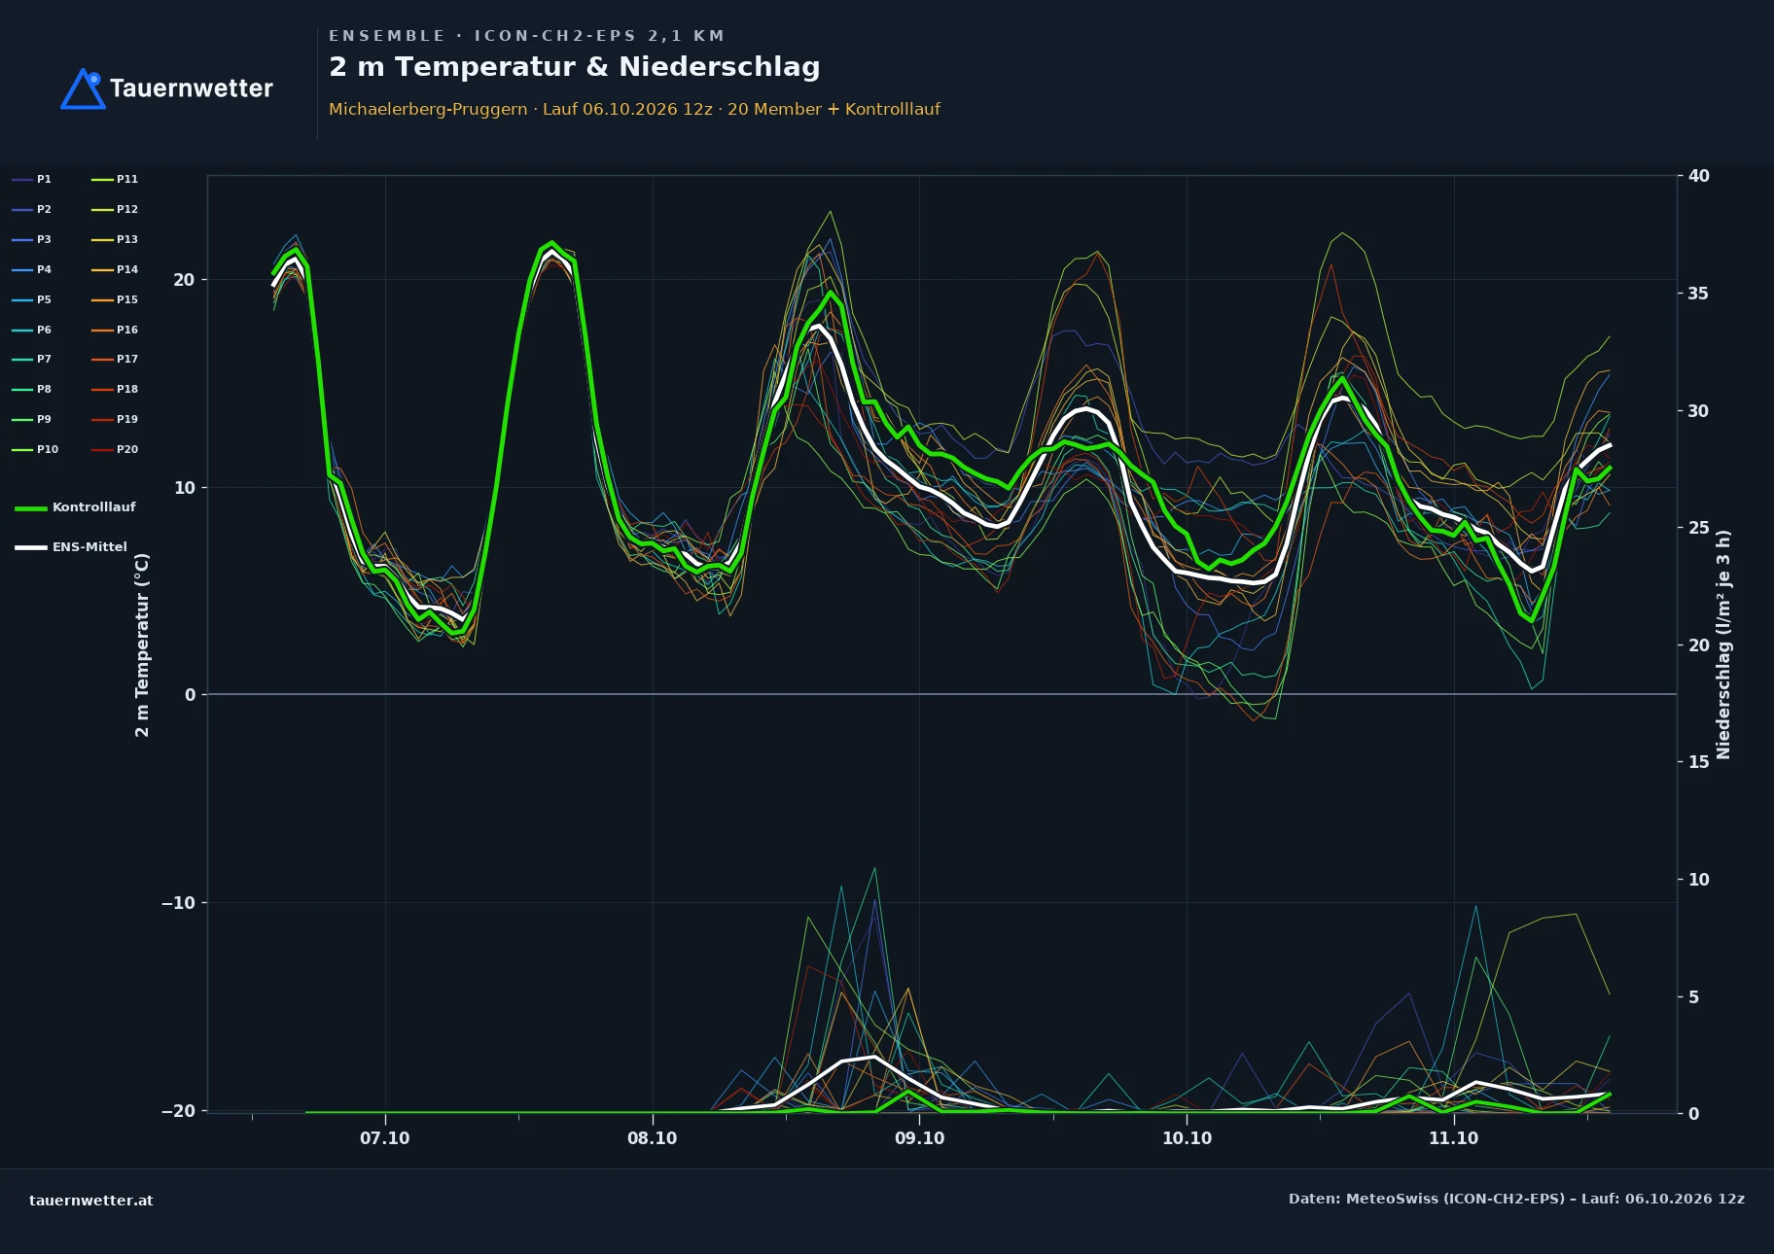Screen dimensions: 1774x1254
Task: Select the P17 legend entry
Action: point(115,359)
